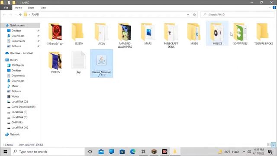The image size is (277, 156).
Task: Open the notification center icon
Action: (x=270, y=152)
